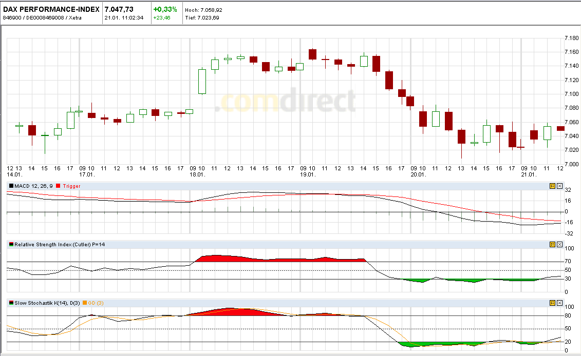Remove the MACD indicator with its X icon

[x=560, y=186]
